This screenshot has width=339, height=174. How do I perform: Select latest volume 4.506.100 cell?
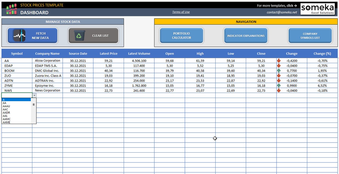(139, 61)
